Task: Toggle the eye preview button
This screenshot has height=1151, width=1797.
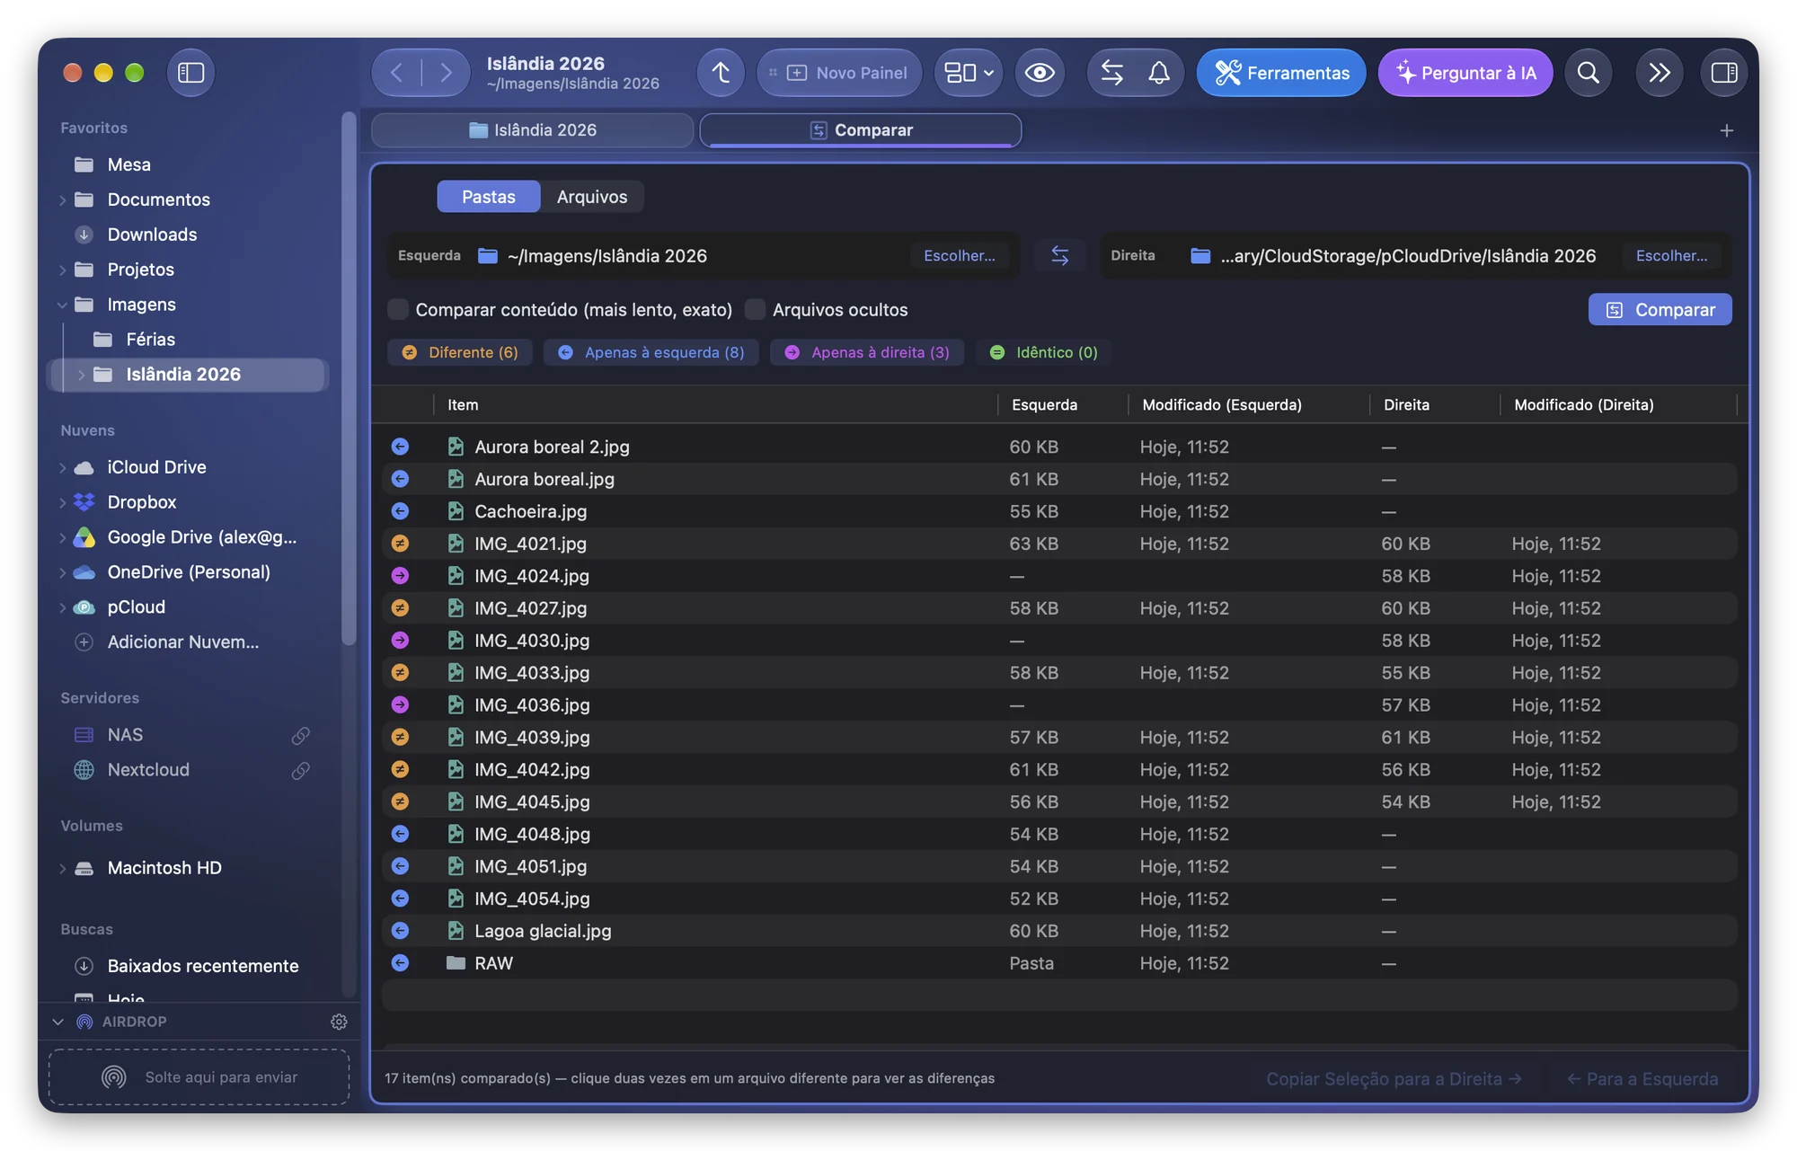Action: 1040,73
